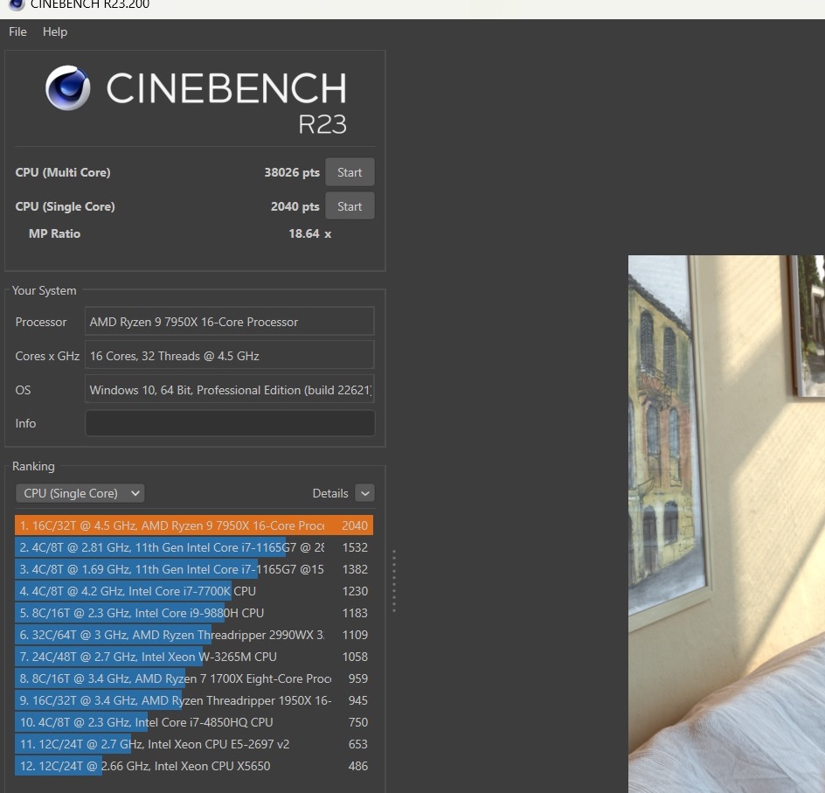Screen dimensions: 825x793
Task: Start the CPU Single Core test
Action: point(350,205)
